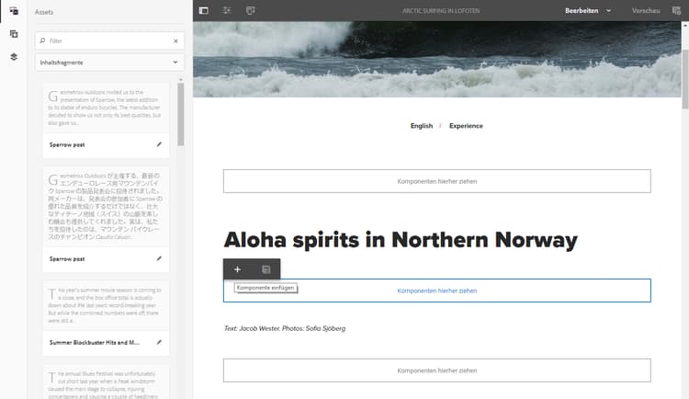Click the surf wave hero image
The height and width of the screenshot is (399, 689).
tap(436, 60)
